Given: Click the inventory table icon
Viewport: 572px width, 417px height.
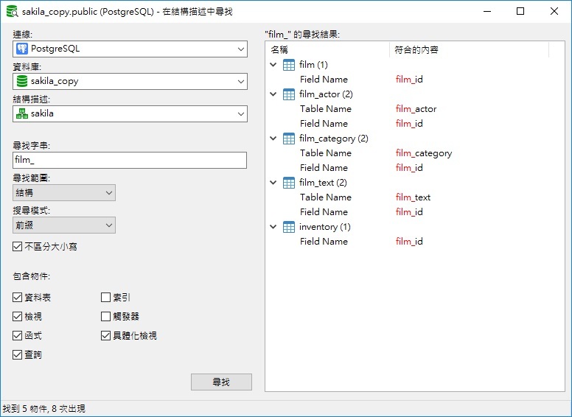Looking at the screenshot, I should tap(289, 227).
